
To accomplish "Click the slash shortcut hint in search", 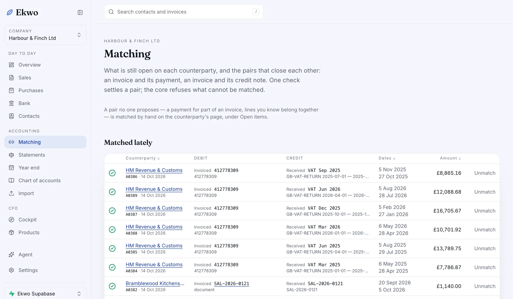I will pyautogui.click(x=256, y=12).
